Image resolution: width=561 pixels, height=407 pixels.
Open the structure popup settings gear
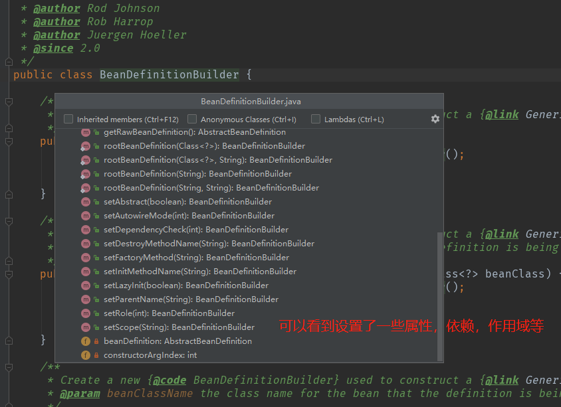[x=435, y=119]
